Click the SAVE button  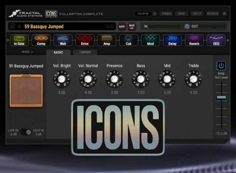point(122,26)
